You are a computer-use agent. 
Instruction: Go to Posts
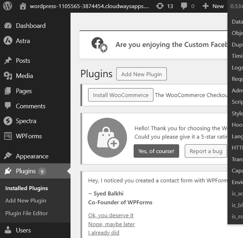(x=23, y=61)
